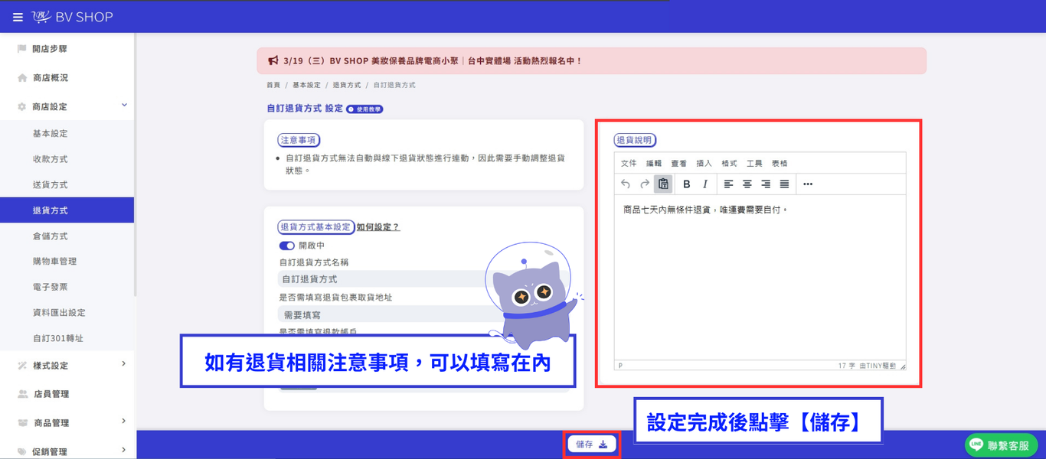Click the people icon beside 店員管理

(22, 394)
